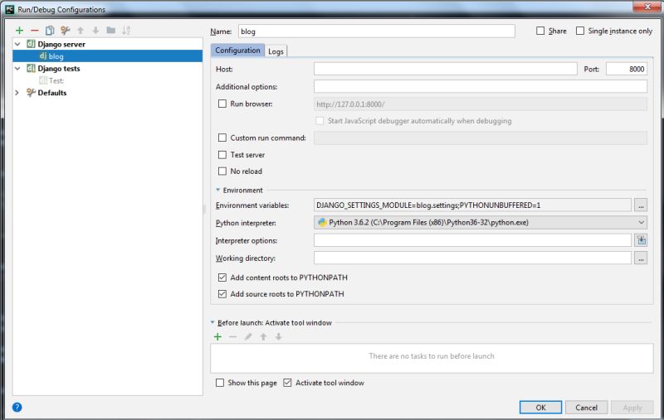664x420 pixels.
Task: Remove the selected configuration with the minus icon
Action: click(35, 31)
